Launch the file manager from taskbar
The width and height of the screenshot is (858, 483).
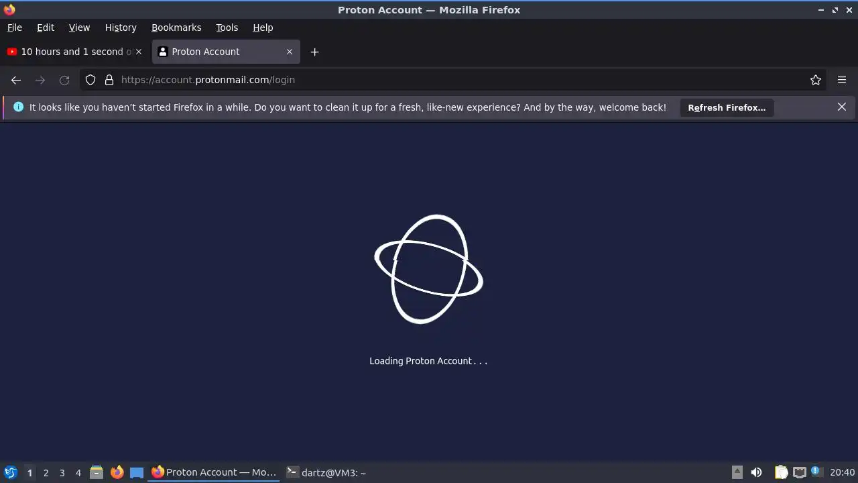click(x=97, y=472)
